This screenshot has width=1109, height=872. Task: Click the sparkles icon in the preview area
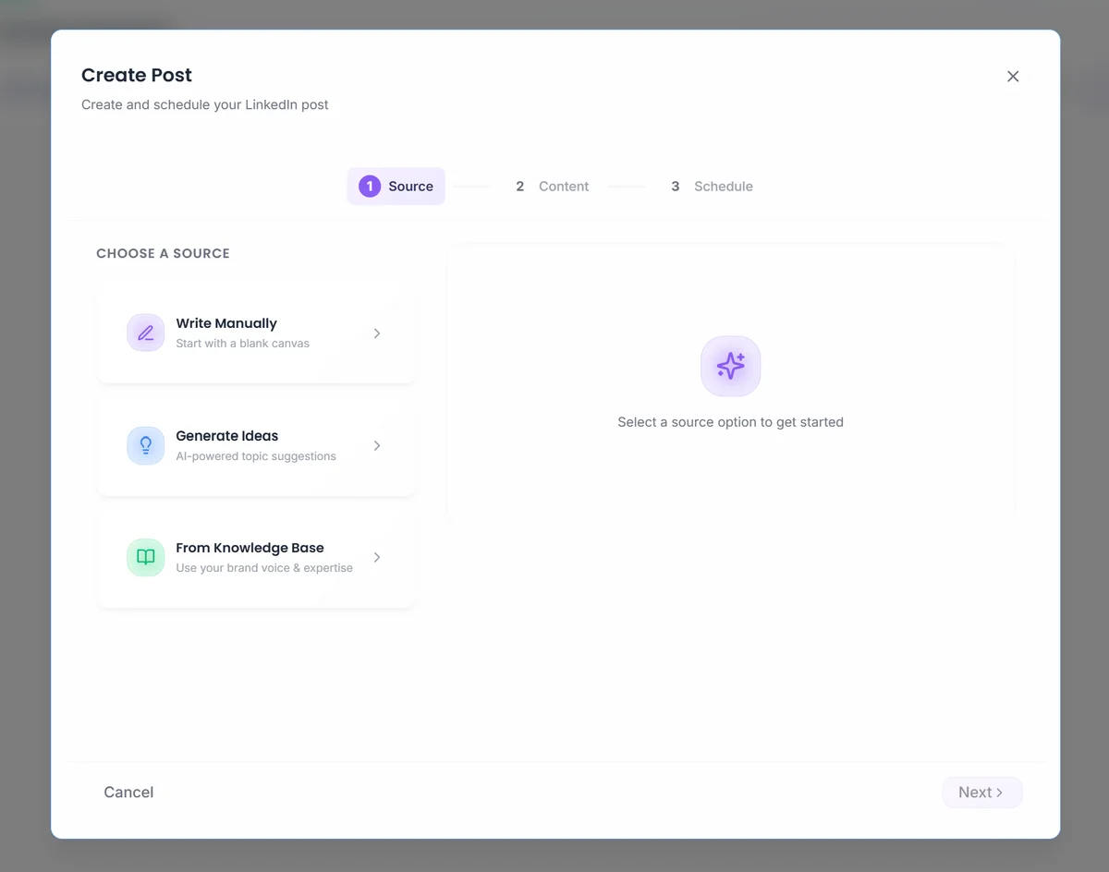[x=730, y=366]
